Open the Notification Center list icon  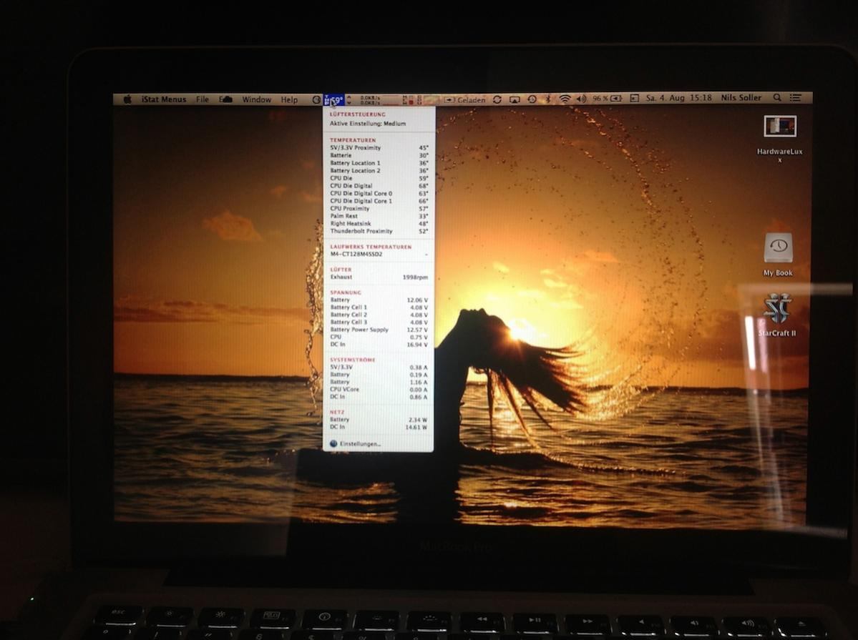[796, 97]
